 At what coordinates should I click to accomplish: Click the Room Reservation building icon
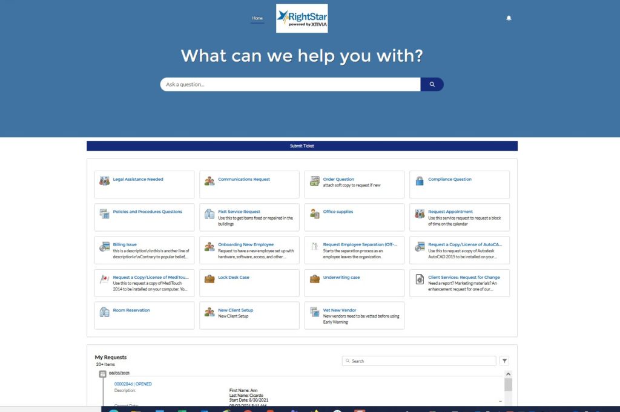click(104, 312)
